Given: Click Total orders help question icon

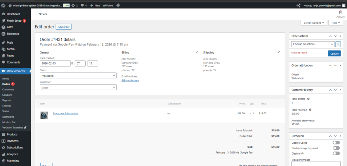Looking at the screenshot, I should [308, 99].
